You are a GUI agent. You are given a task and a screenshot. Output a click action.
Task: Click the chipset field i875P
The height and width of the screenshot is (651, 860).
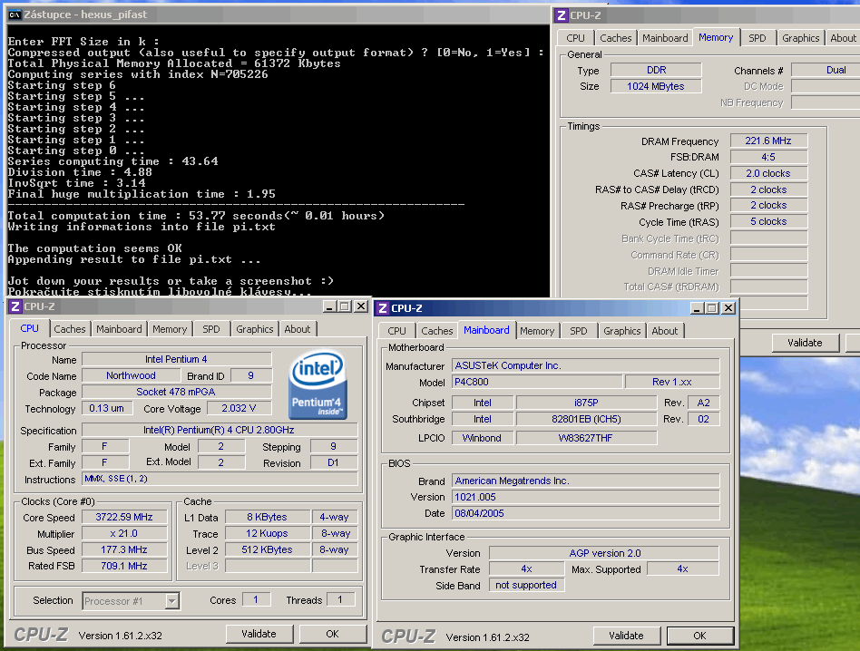click(x=586, y=403)
